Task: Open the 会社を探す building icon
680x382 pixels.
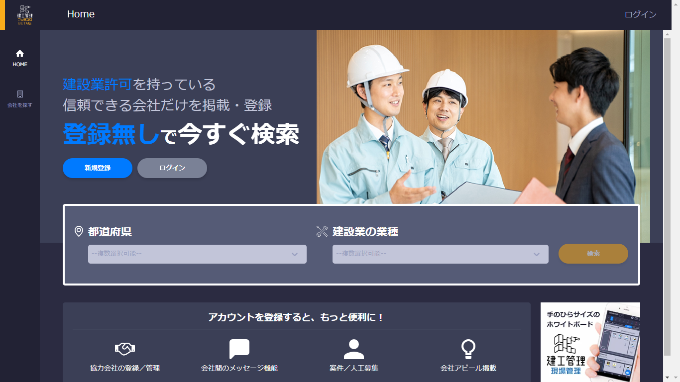Action: click(20, 94)
